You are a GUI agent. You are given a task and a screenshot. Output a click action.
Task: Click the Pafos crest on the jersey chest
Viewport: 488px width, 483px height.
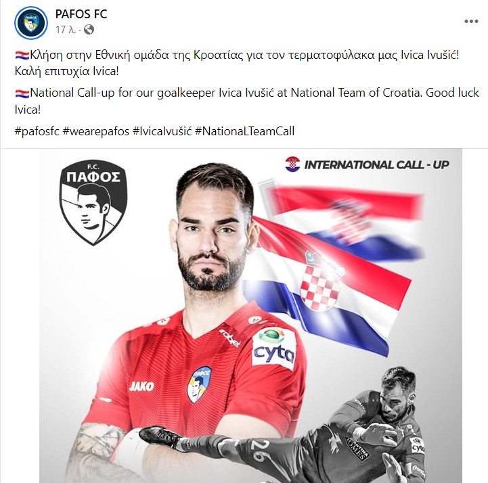(199, 385)
